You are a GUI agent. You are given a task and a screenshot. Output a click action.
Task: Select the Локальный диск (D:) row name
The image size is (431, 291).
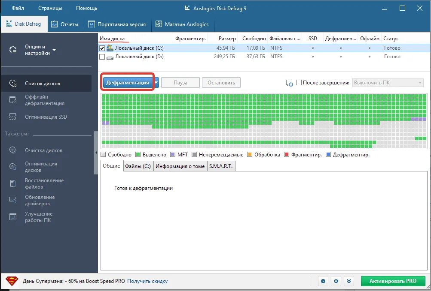coord(139,57)
